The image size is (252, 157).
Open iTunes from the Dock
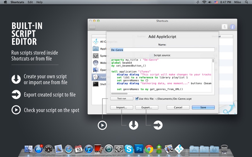tap(89, 149)
